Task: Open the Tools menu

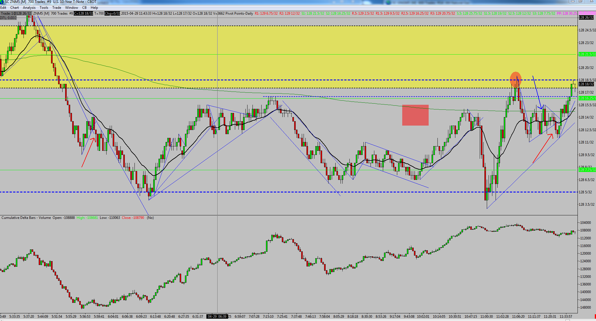Action: [44, 8]
